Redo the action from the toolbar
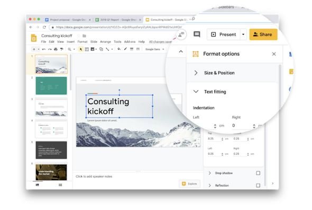This screenshot has width=312, height=210. coord(50,49)
